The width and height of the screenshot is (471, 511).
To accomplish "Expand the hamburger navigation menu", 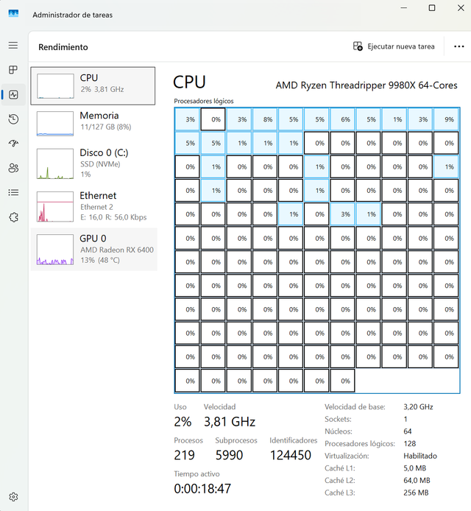I will click(x=13, y=46).
